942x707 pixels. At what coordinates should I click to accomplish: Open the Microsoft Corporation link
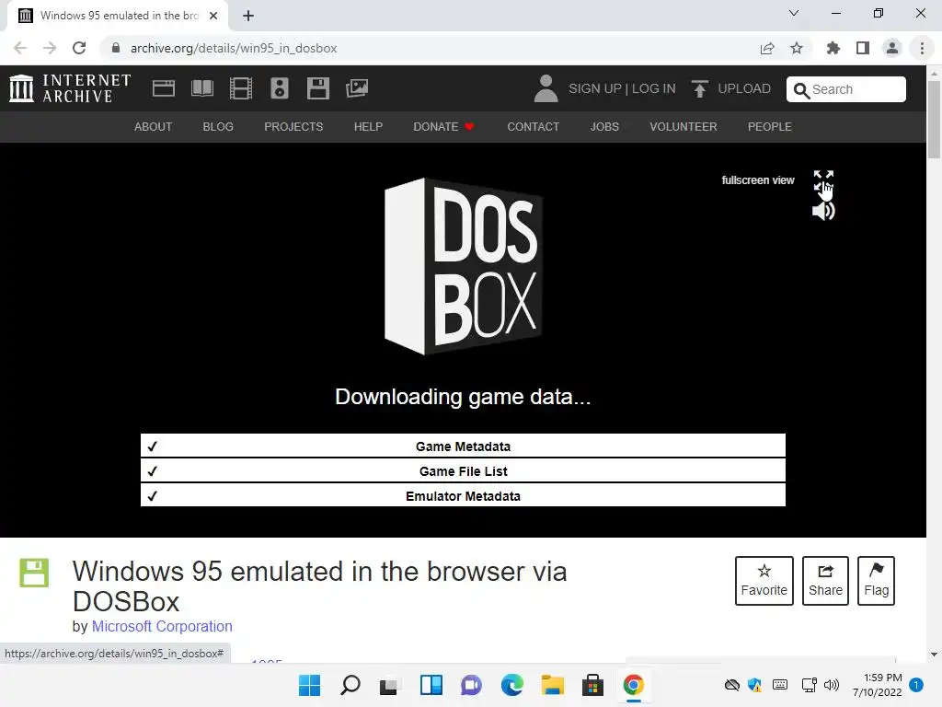coord(162,626)
